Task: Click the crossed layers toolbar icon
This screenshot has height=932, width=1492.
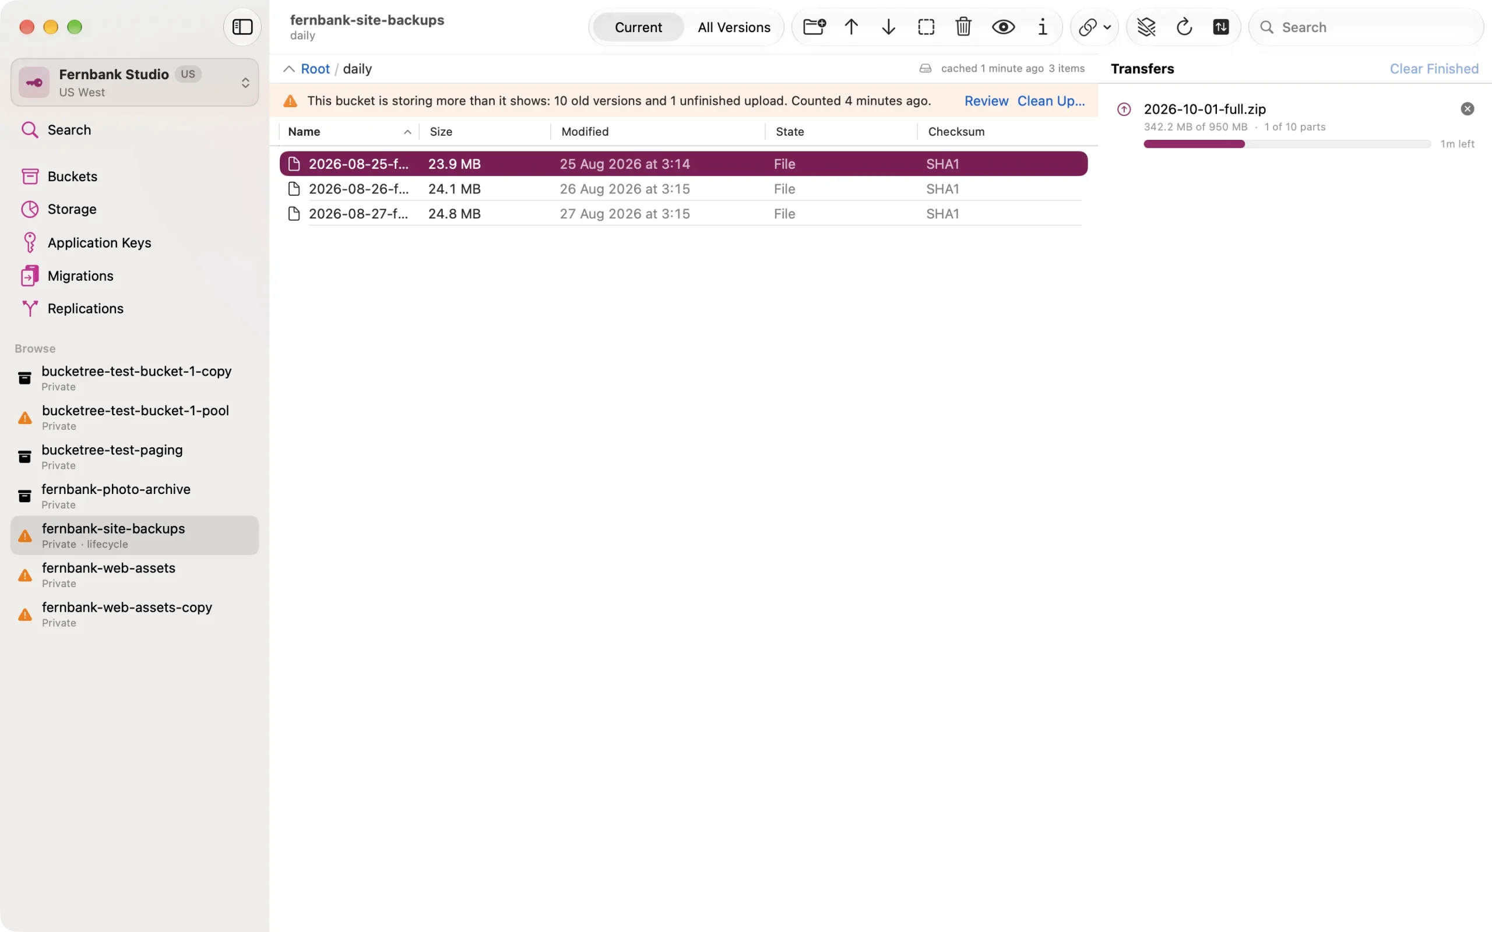Action: (1146, 27)
